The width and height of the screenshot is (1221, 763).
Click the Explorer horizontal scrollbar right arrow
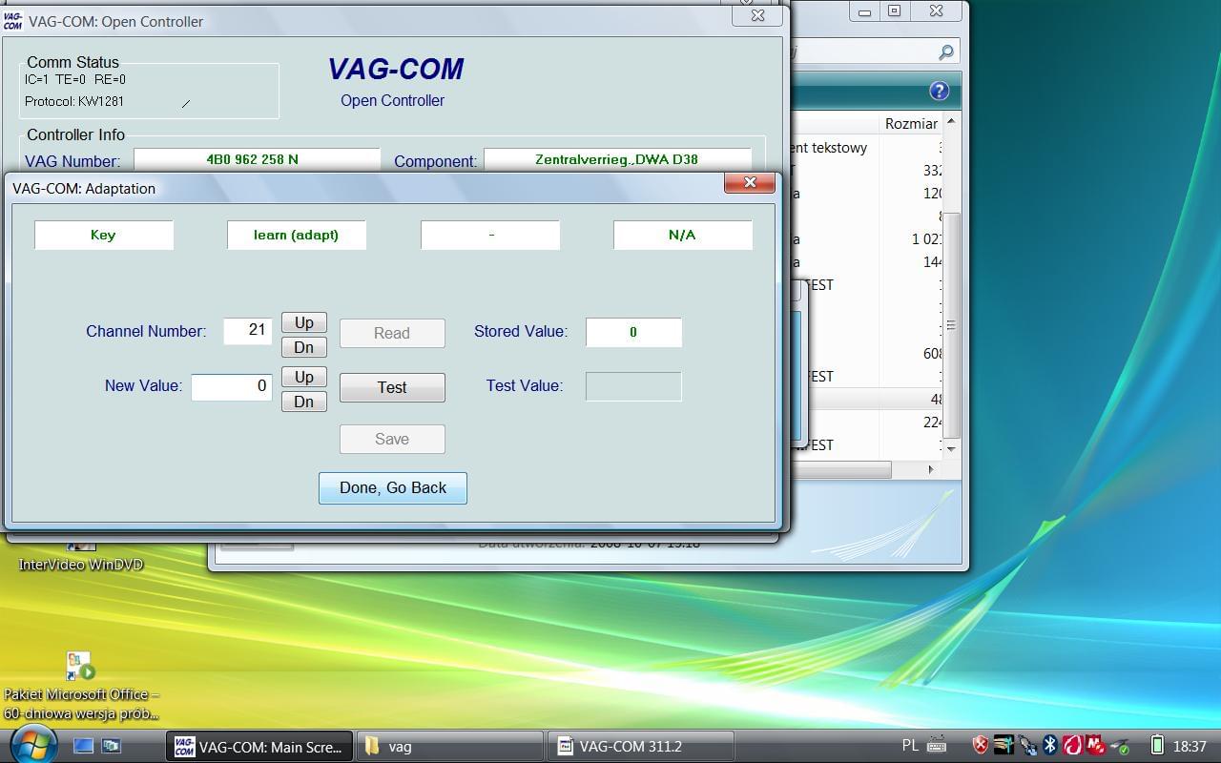[x=931, y=469]
